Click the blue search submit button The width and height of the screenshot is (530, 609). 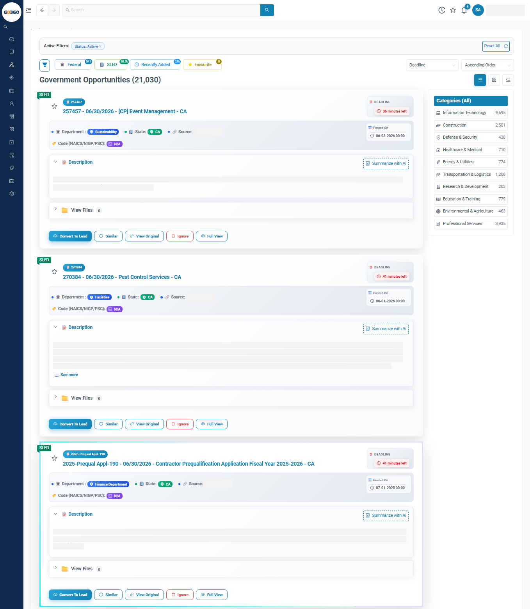coord(267,10)
